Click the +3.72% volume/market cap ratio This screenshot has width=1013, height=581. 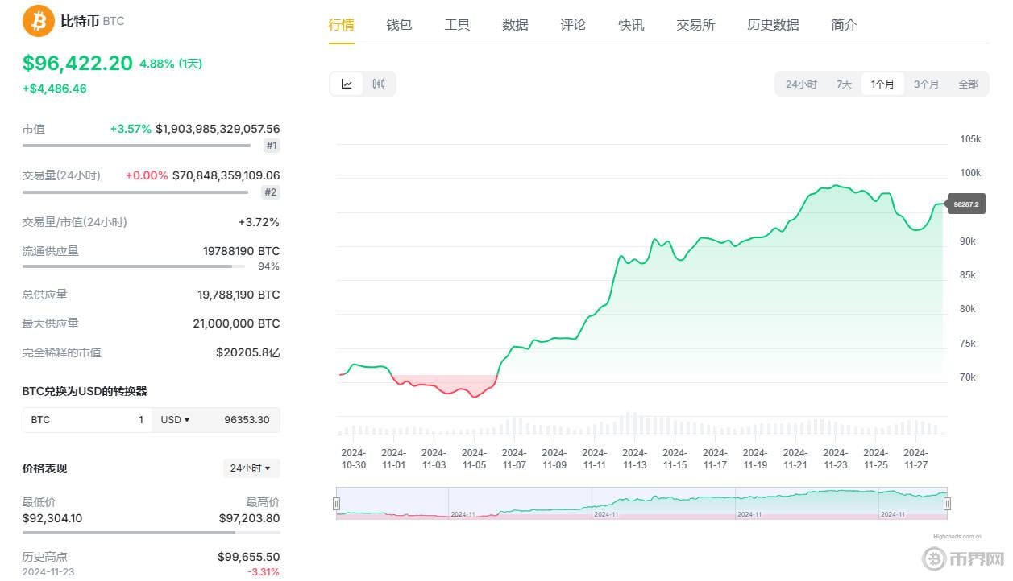point(259,222)
